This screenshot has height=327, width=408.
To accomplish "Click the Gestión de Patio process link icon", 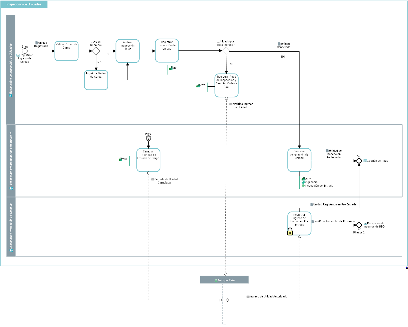I will (x=365, y=161).
